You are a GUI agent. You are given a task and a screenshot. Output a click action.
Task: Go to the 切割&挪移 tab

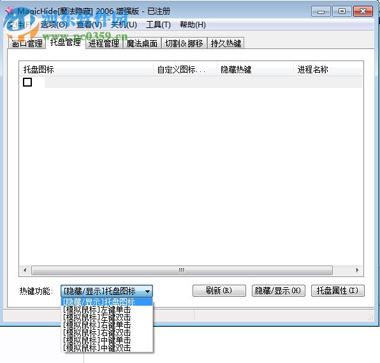coord(184,43)
